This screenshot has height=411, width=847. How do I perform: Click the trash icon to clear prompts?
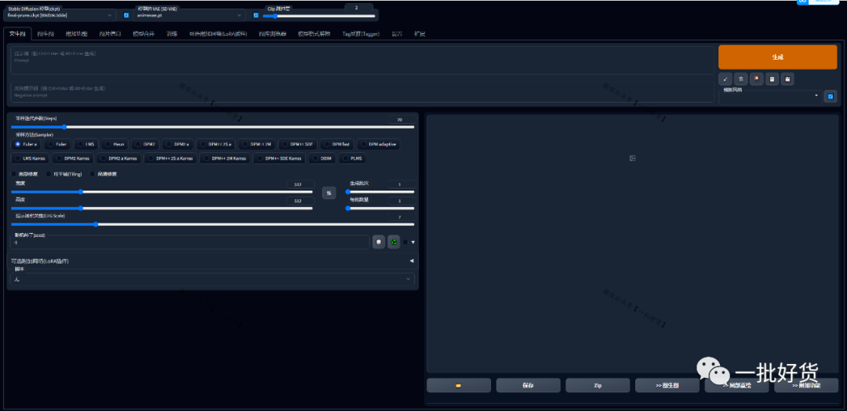click(x=741, y=79)
